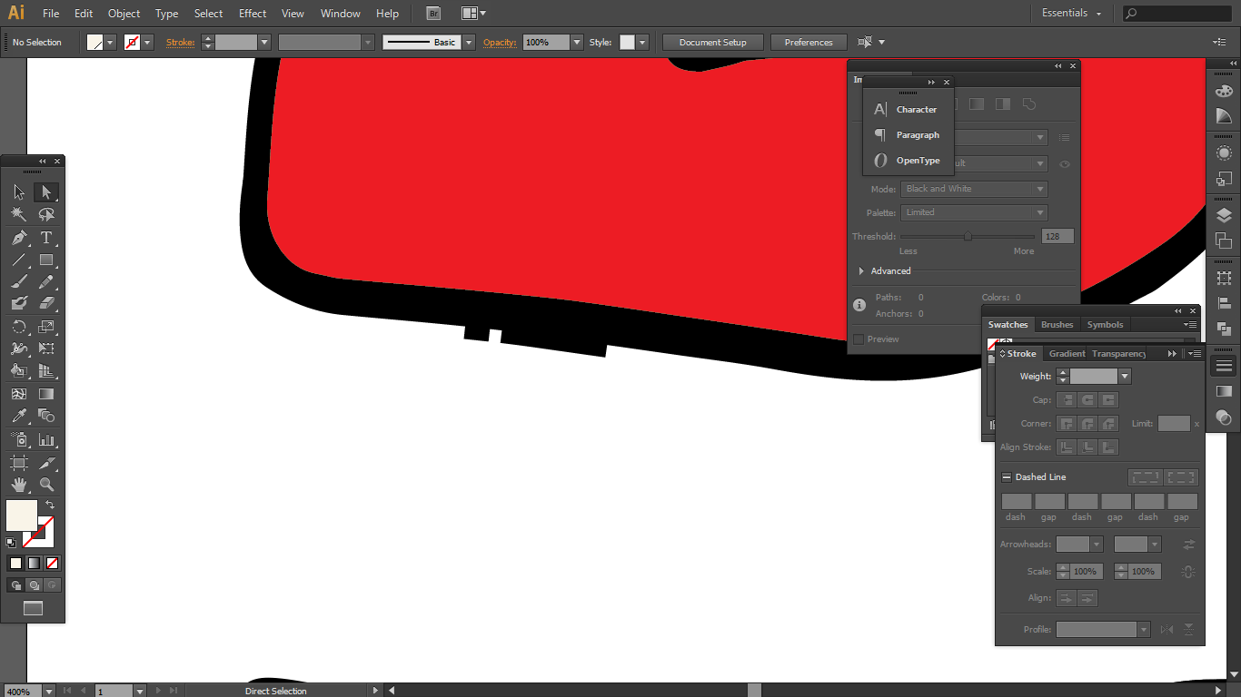This screenshot has width=1241, height=697.
Task: Select the Pencil tool
Action: [46, 281]
